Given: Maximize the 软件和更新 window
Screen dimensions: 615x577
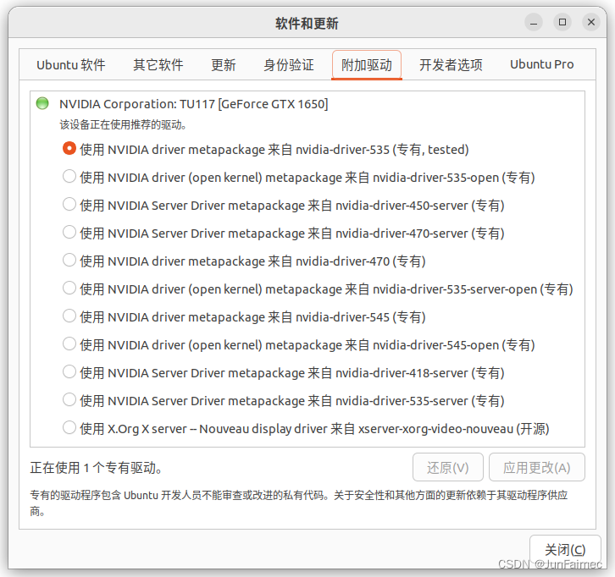Looking at the screenshot, I should 562,22.
